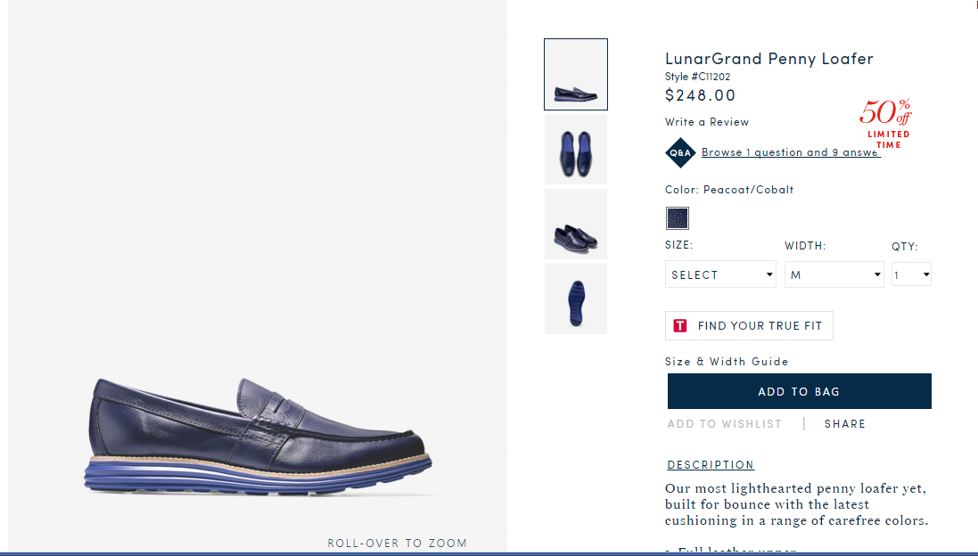
Task: Click Add to Wishlist
Action: coord(724,424)
